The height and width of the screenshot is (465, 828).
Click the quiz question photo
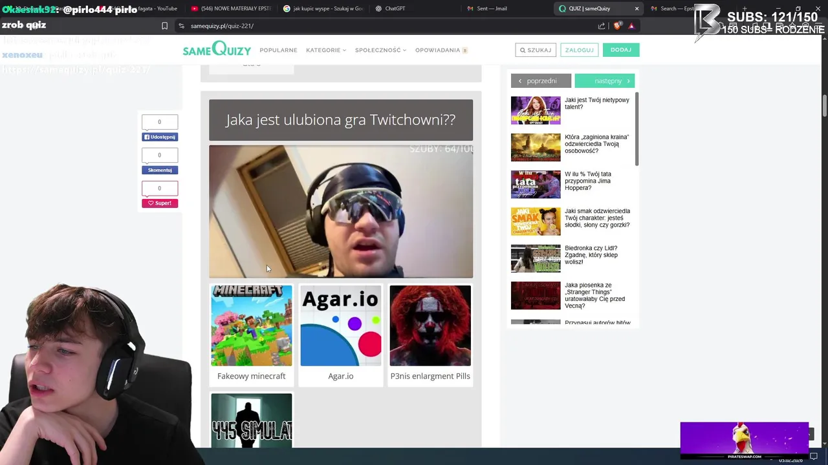(341, 211)
